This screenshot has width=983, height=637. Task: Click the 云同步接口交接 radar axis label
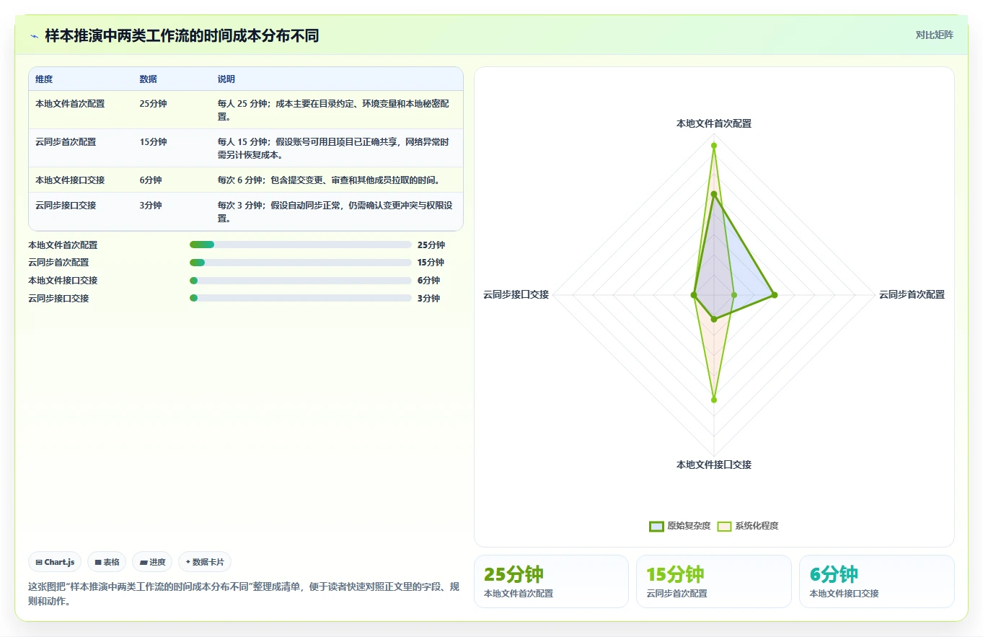pyautogui.click(x=516, y=294)
